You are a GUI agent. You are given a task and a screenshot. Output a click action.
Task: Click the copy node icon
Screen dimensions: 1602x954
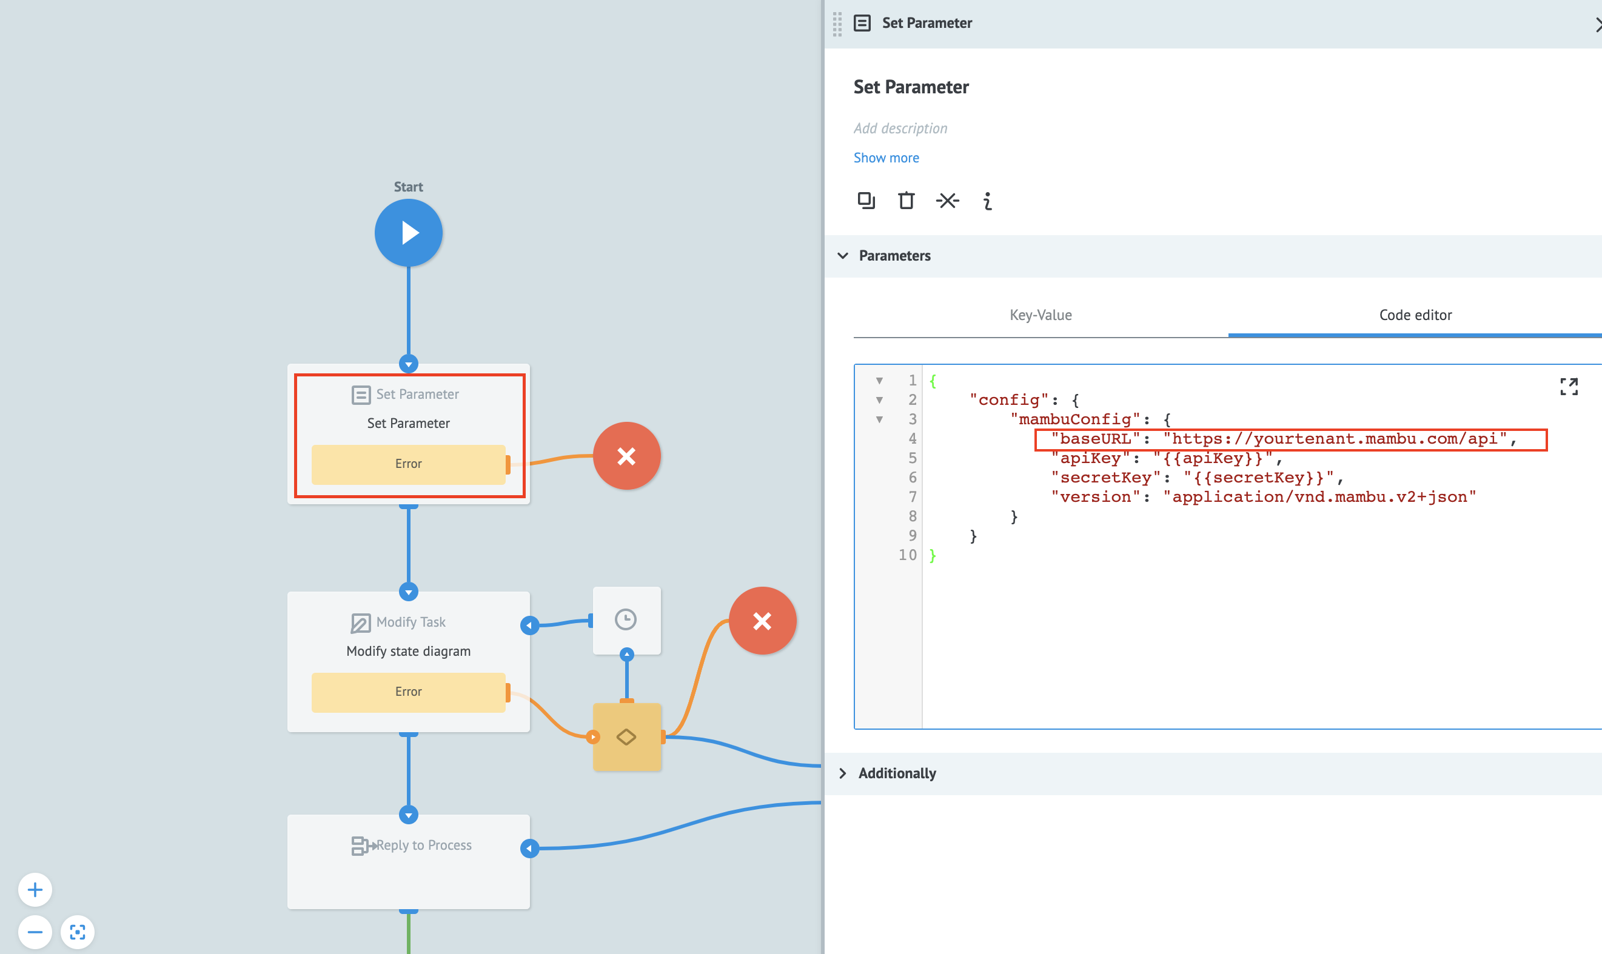866,201
